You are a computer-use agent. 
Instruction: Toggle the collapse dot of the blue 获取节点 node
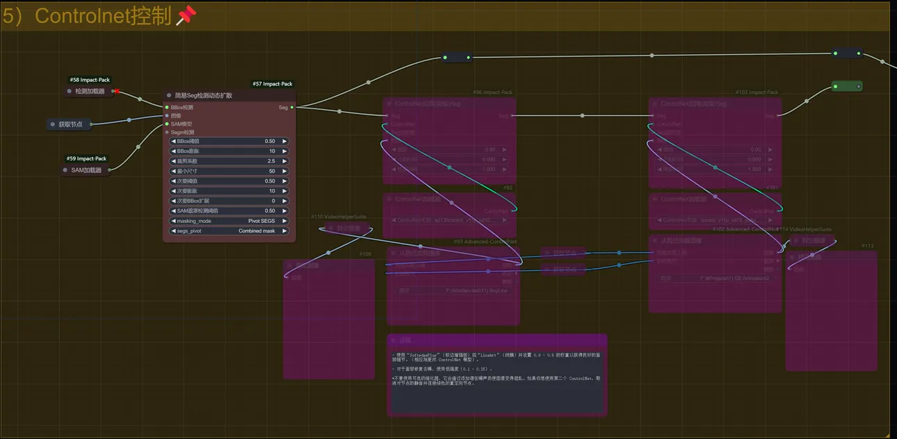click(52, 124)
